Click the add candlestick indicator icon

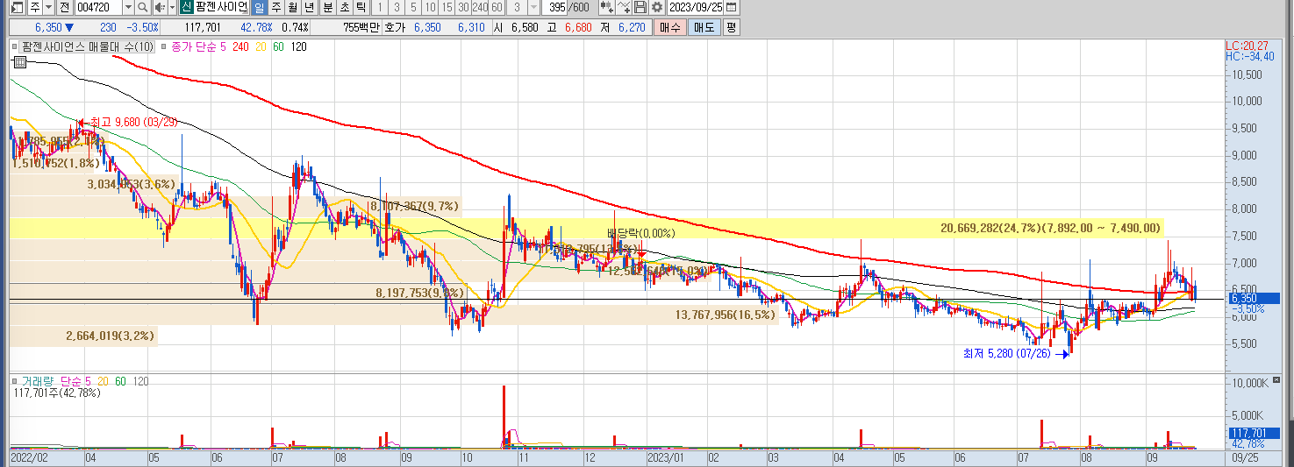coord(606,8)
